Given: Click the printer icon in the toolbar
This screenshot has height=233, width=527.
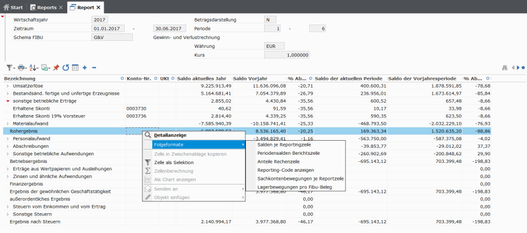Looking at the screenshot, I should 22,68.
